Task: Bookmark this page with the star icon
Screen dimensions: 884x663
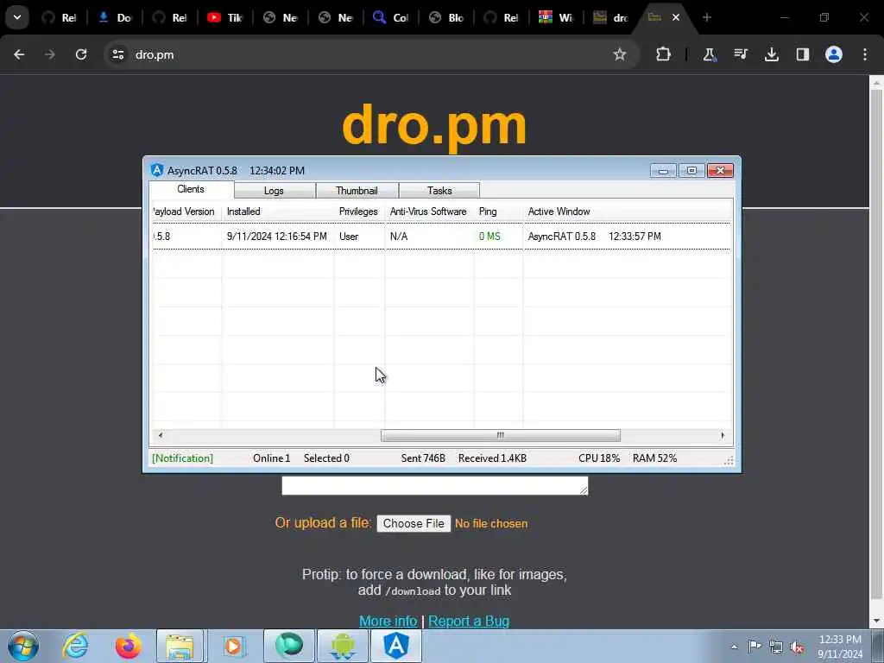Action: [x=620, y=54]
